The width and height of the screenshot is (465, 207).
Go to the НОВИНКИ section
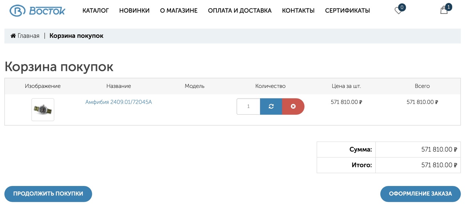(134, 11)
